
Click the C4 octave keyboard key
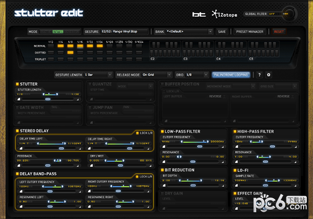pos(218,53)
